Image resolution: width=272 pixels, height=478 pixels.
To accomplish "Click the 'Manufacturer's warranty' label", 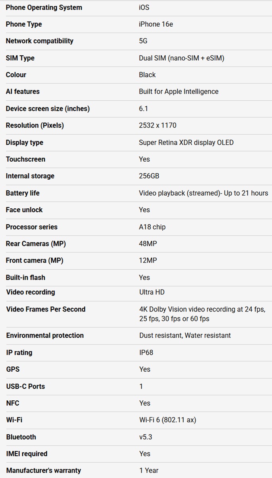I will click(43, 470).
